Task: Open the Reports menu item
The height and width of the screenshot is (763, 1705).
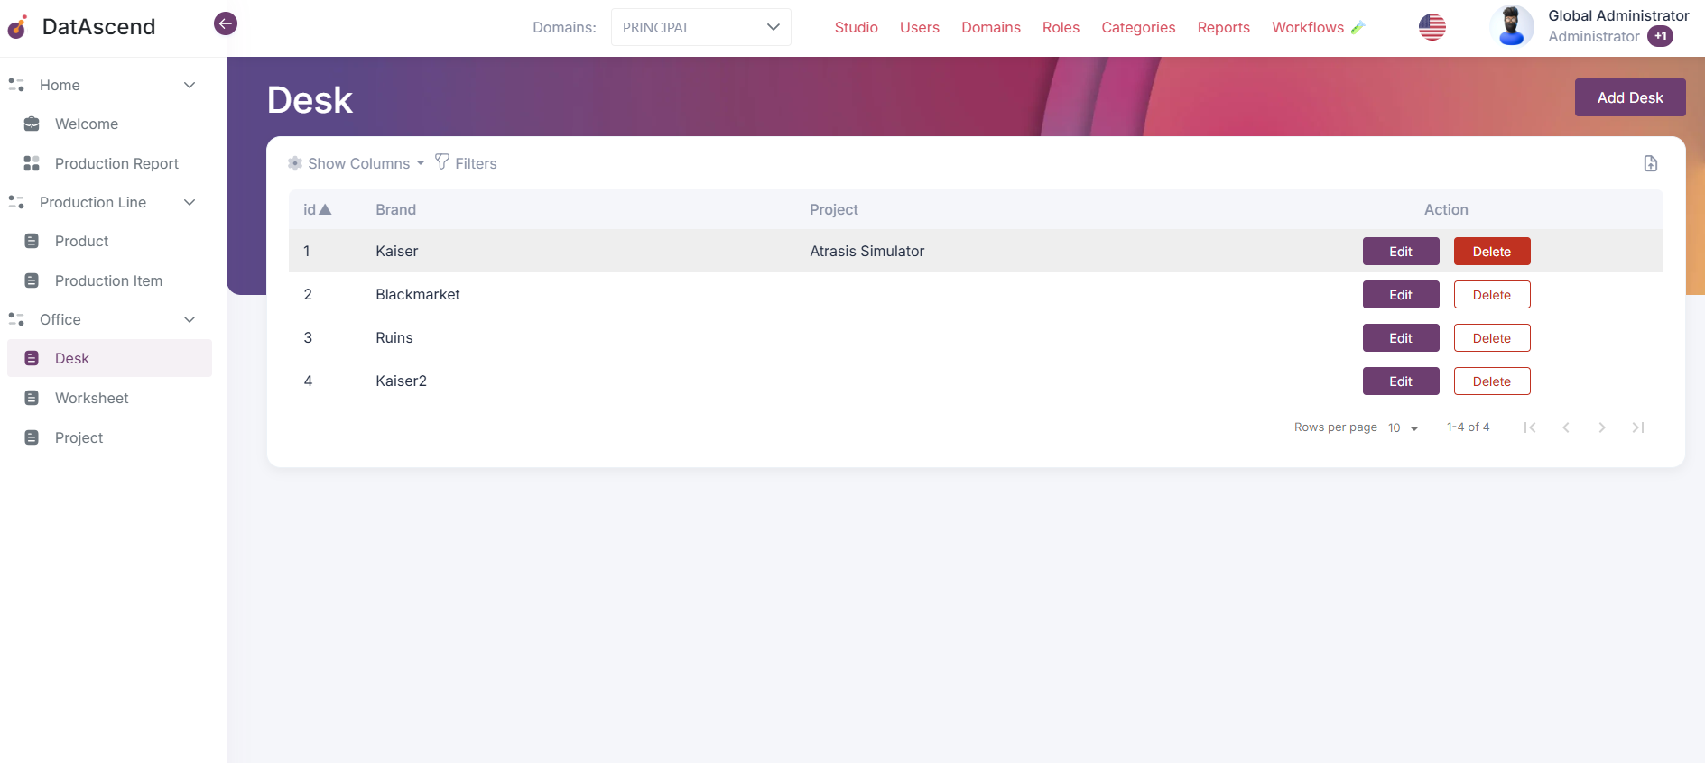Action: coord(1223,27)
